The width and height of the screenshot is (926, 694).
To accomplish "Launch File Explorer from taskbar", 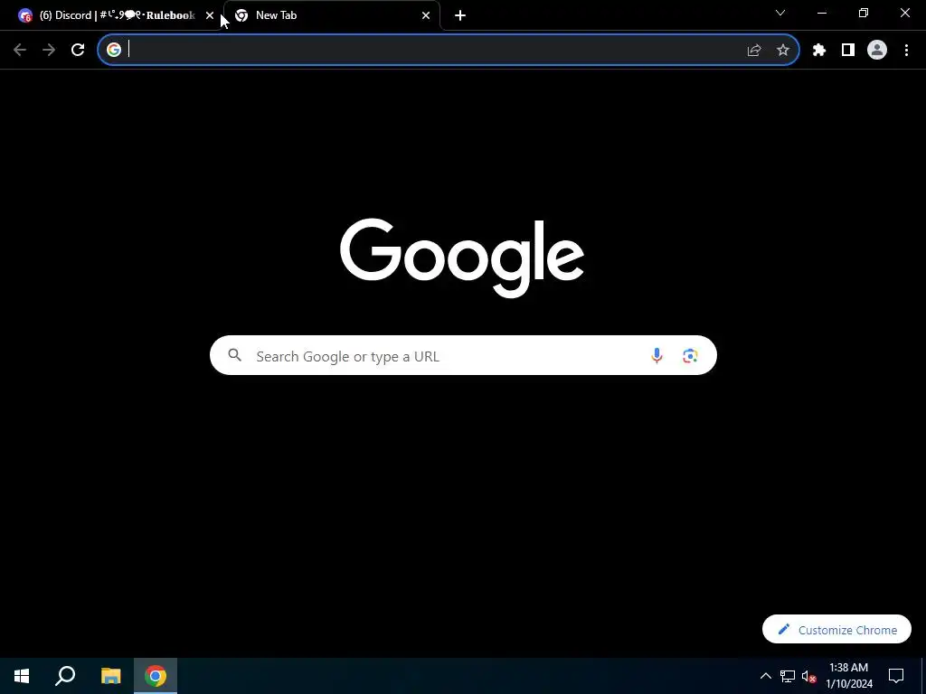I will coord(110,676).
